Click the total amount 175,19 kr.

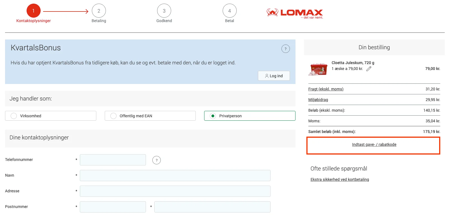click(432, 132)
